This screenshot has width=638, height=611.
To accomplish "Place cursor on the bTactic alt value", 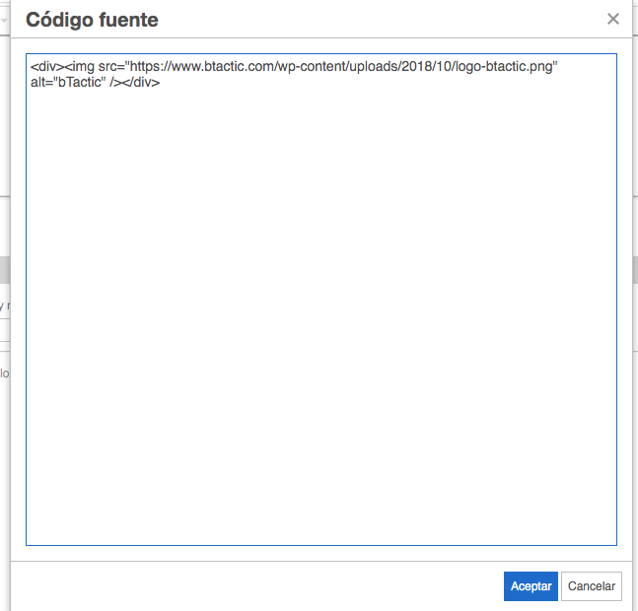I will (79, 82).
